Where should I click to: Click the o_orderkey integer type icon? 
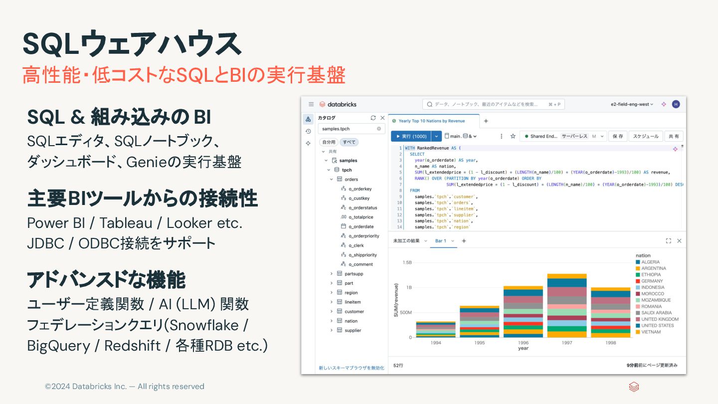[343, 189]
